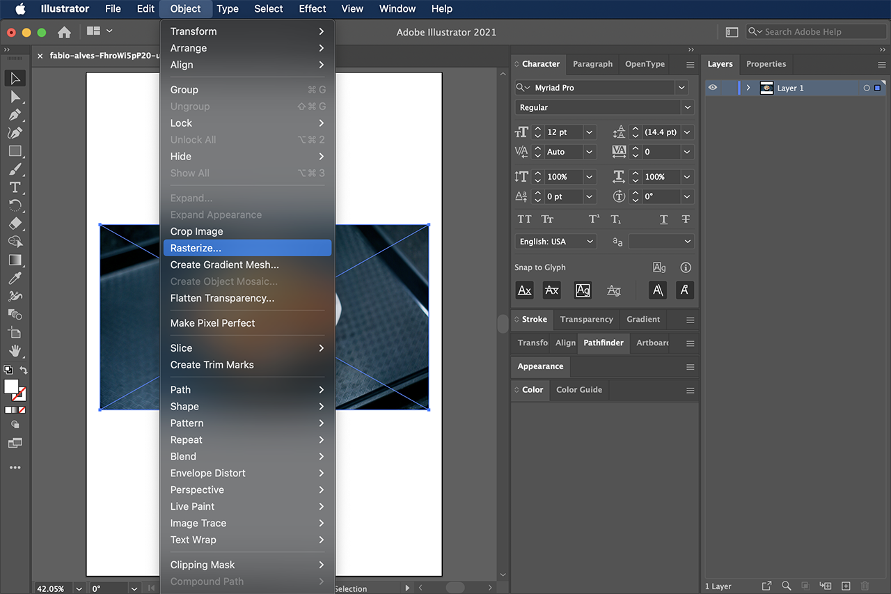891x594 pixels.
Task: Toggle Default Fill and Stroke icon
Action: [x=8, y=370]
